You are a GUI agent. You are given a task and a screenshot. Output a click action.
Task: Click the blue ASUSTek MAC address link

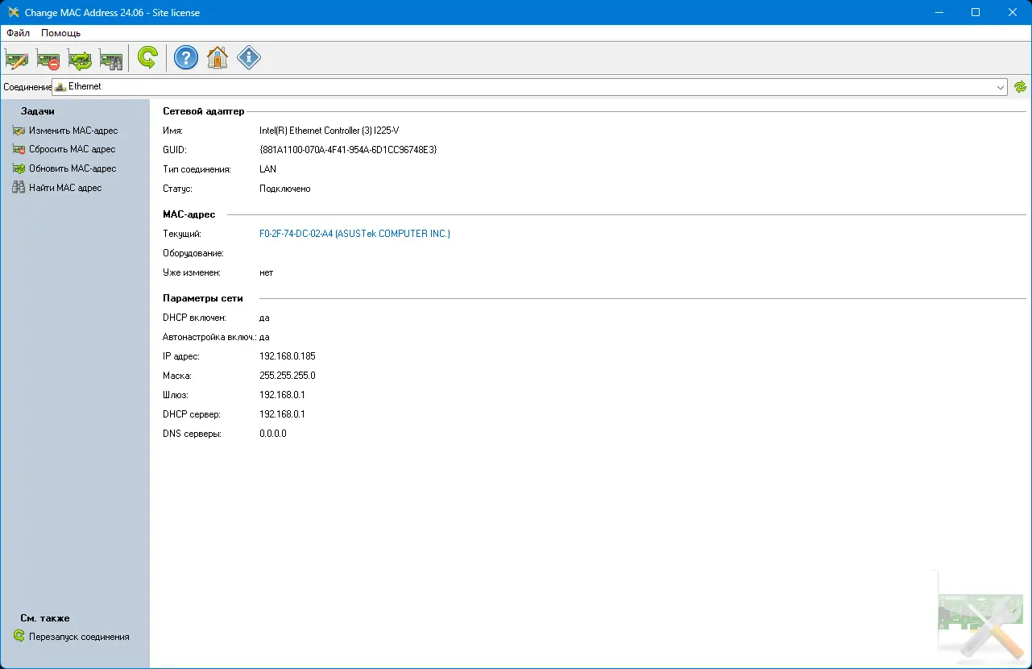(354, 233)
